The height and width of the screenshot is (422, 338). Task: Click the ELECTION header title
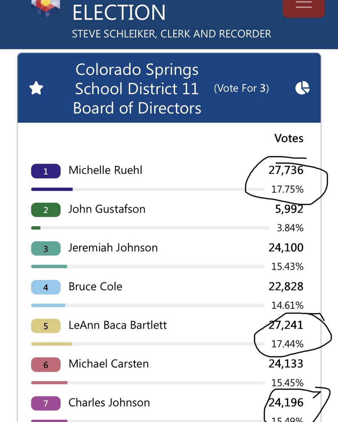click(x=119, y=12)
